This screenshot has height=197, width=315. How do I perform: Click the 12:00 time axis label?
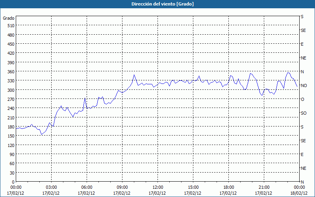157,188
